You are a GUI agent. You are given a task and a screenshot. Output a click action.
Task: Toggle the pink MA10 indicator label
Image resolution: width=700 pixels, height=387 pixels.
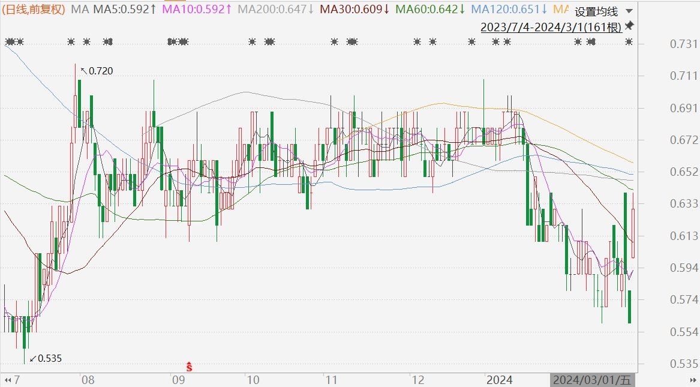tap(197, 10)
